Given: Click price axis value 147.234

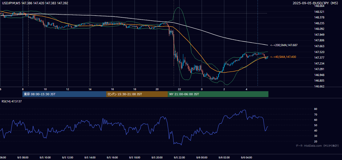Looking at the screenshot, I should [319, 63].
